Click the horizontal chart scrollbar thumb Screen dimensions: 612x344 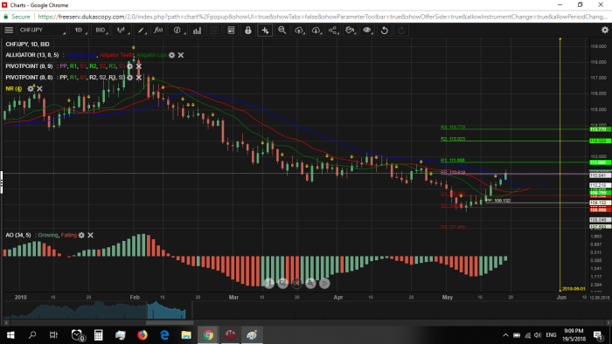click(x=170, y=322)
